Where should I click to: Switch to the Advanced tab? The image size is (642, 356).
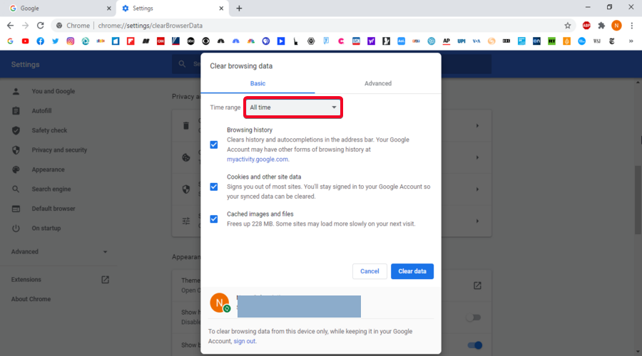pos(377,83)
